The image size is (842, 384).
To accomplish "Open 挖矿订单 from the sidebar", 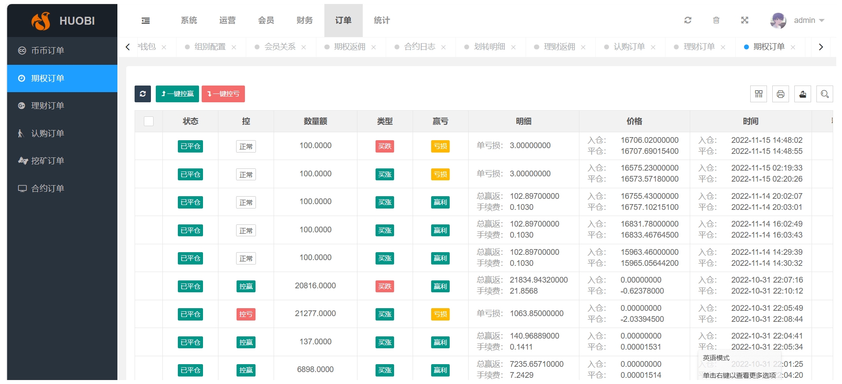I will 48,161.
